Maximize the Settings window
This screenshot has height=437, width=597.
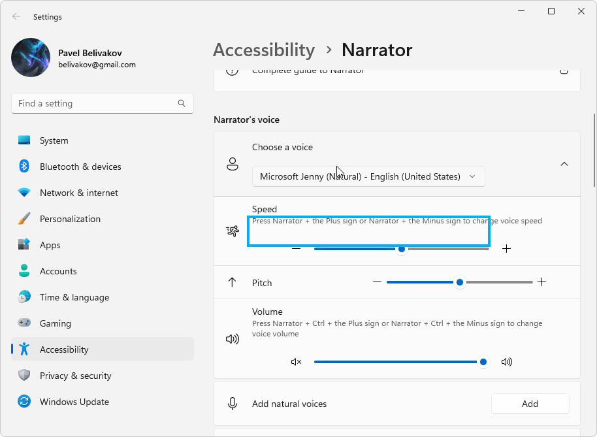tap(551, 11)
